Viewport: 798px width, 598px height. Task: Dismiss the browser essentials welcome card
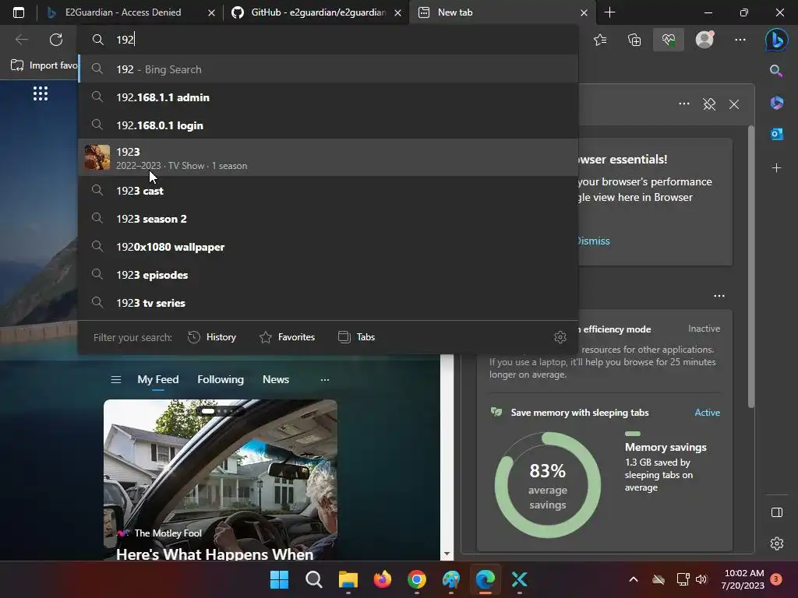click(x=594, y=241)
